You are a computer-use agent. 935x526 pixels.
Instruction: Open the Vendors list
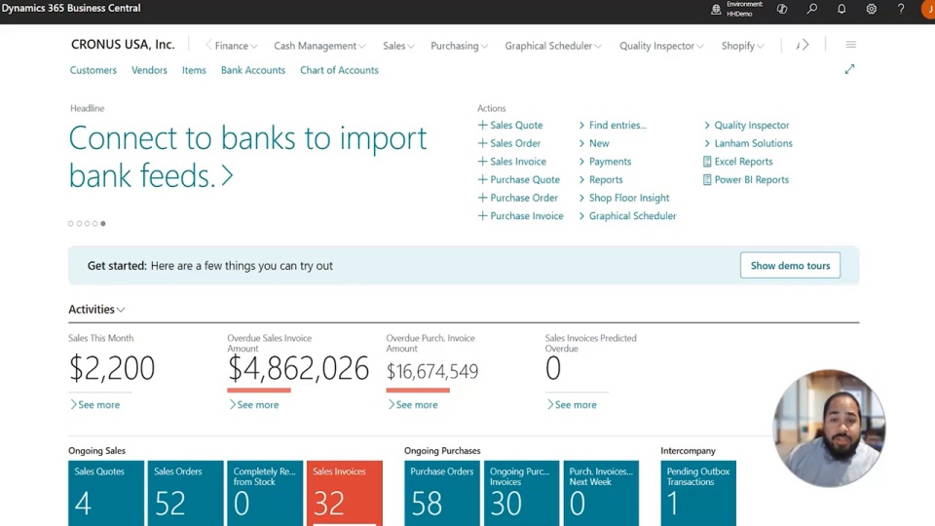tap(149, 70)
